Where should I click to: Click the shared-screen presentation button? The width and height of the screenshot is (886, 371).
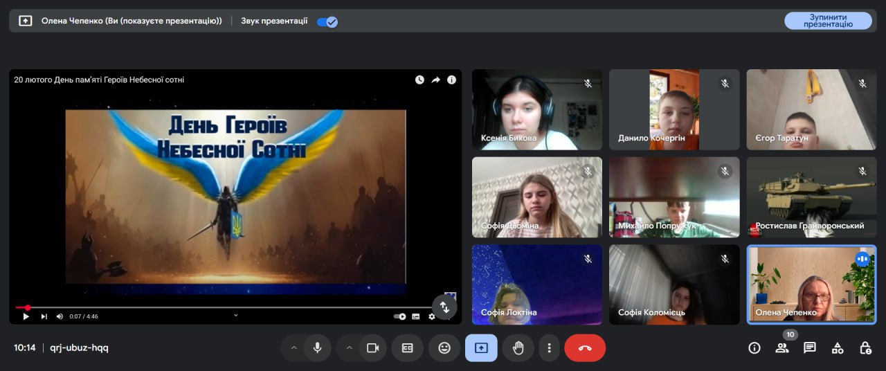pyautogui.click(x=481, y=348)
